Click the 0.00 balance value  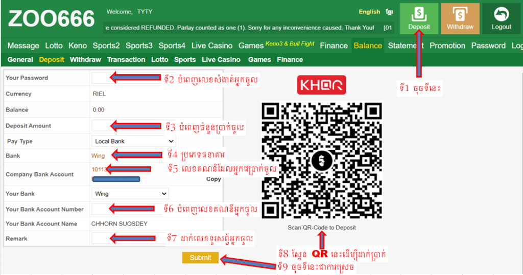pos(99,110)
